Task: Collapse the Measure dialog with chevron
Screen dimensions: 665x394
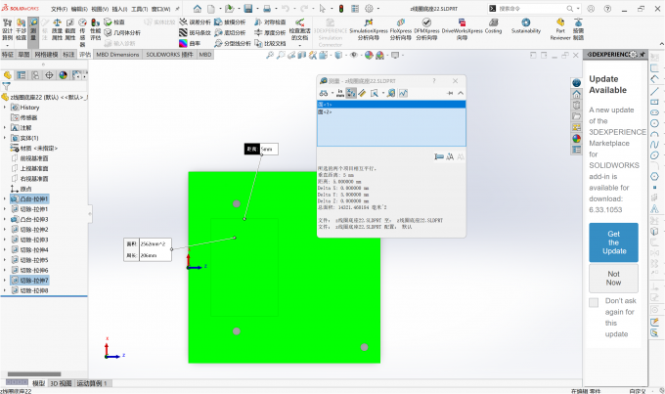Action: (461, 93)
